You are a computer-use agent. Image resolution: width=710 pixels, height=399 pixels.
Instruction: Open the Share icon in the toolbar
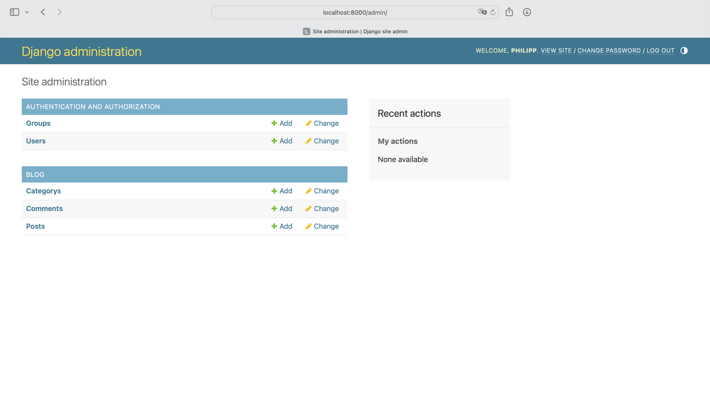click(x=509, y=12)
